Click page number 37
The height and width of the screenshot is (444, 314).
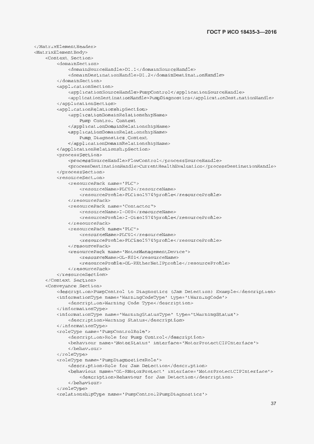[273, 404]
